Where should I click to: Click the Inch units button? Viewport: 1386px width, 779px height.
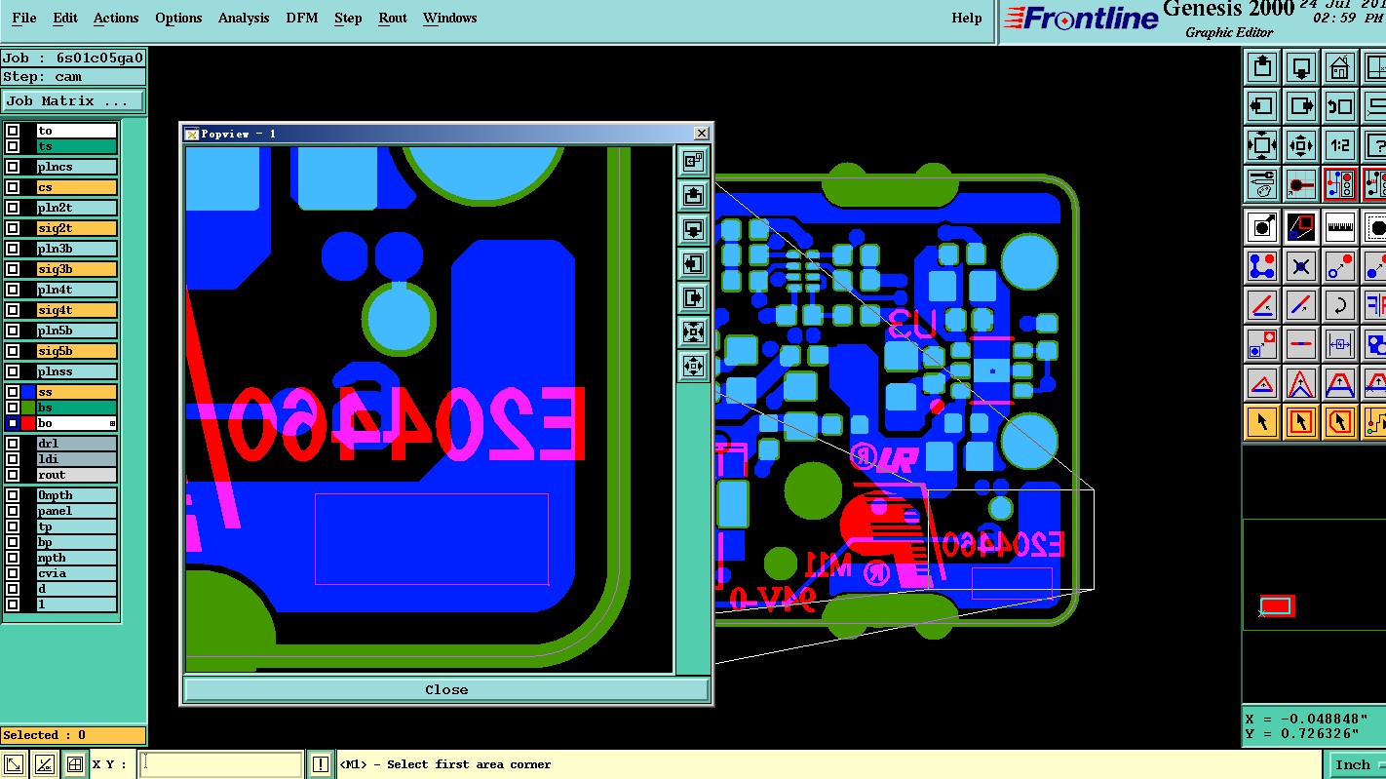(x=1353, y=764)
